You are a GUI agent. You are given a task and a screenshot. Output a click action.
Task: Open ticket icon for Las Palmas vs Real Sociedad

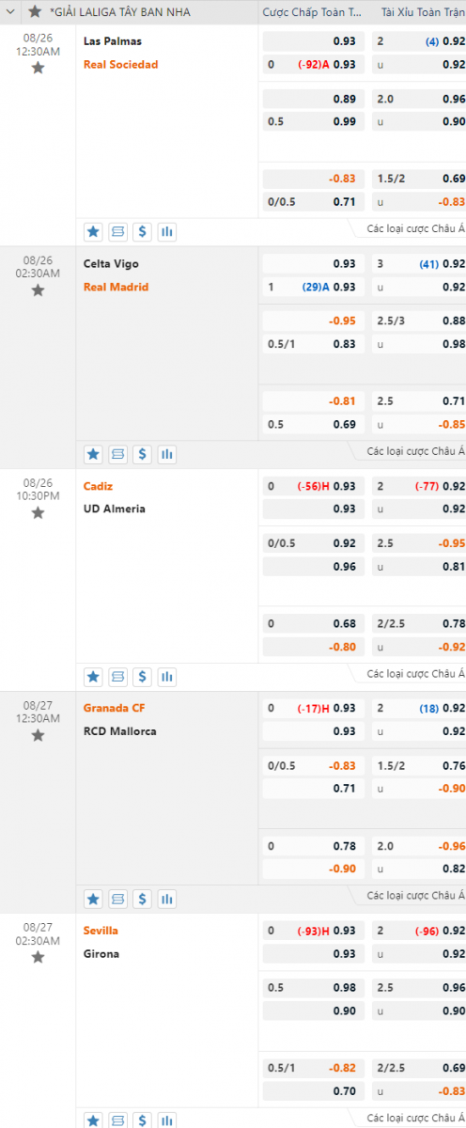pos(117,231)
